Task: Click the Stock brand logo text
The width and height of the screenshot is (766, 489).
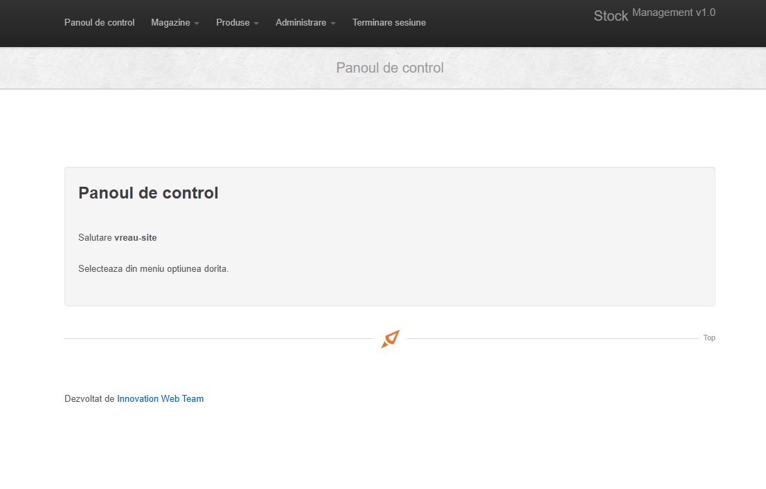Action: [610, 16]
